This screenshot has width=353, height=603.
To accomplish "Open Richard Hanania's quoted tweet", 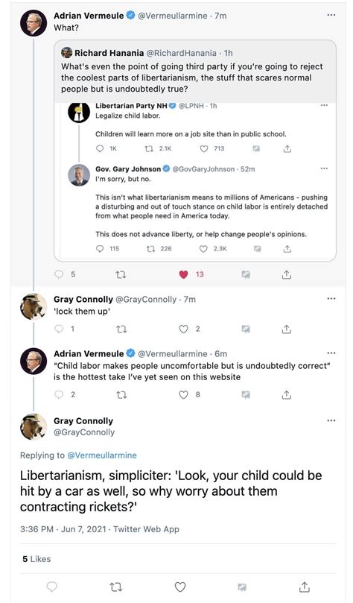I will tap(194, 72).
